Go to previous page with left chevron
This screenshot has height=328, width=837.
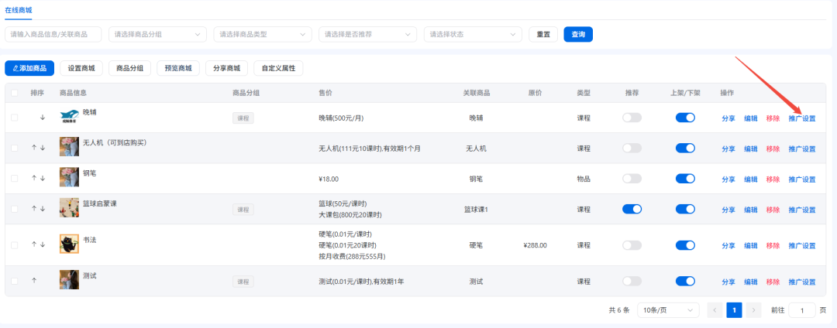(715, 309)
